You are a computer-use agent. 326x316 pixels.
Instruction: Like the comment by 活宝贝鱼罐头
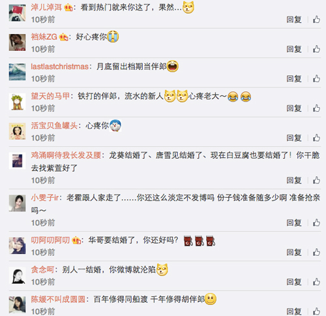[316, 138]
